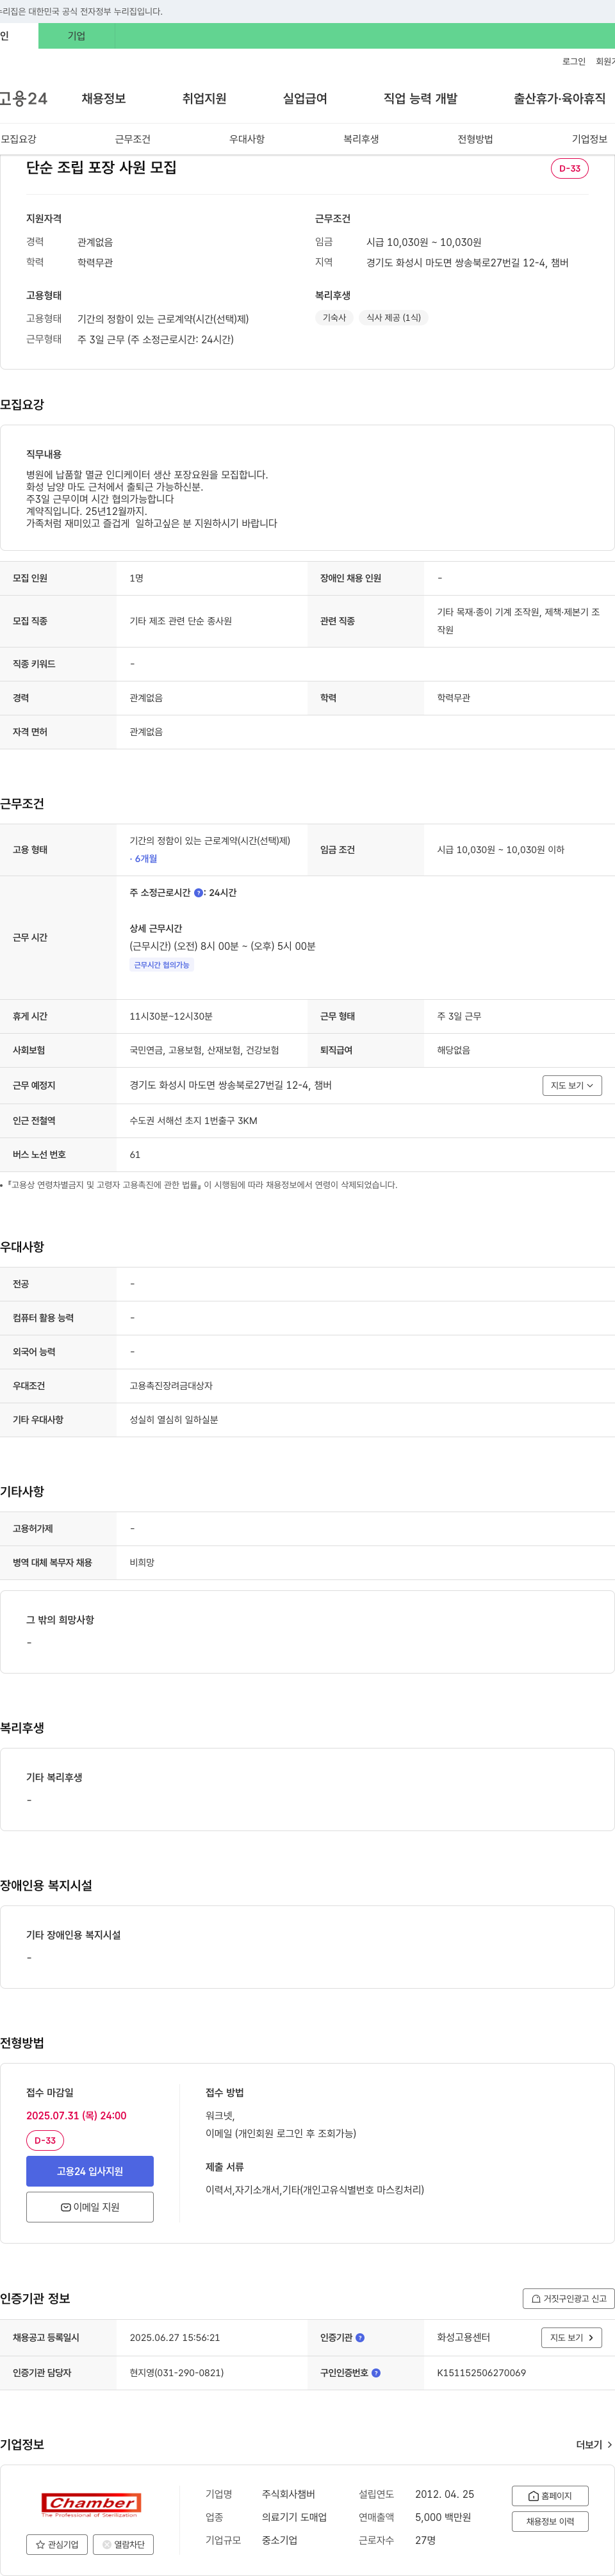Image resolution: width=615 pixels, height=2576 pixels.
Task: Jump to the 복리후생 section tab
Action: tap(361, 139)
